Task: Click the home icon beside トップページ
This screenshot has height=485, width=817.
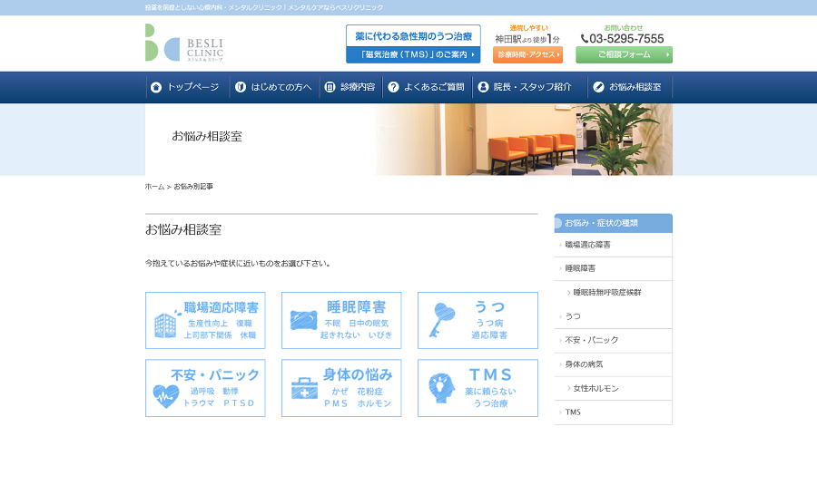Action: (156, 87)
